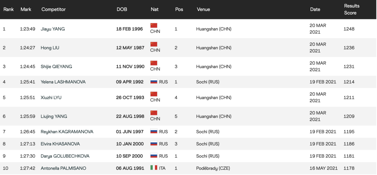Click the results score 1236
Screen dimensions: 377x175
point(349,48)
